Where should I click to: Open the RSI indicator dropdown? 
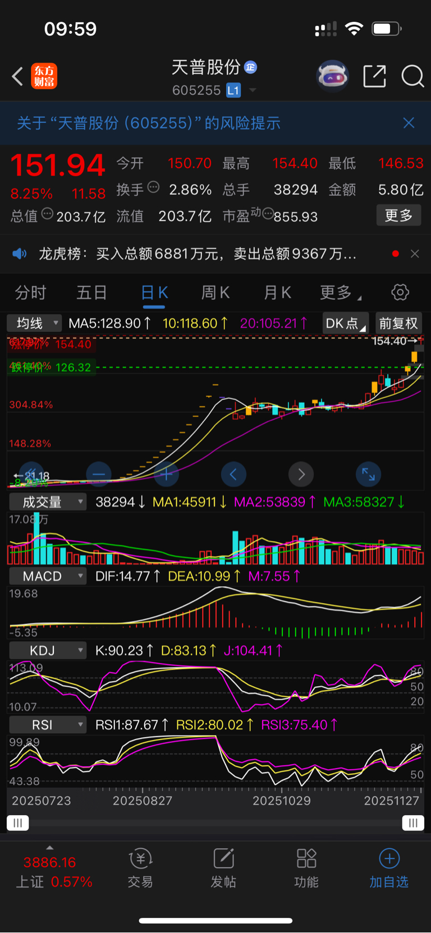click(48, 724)
